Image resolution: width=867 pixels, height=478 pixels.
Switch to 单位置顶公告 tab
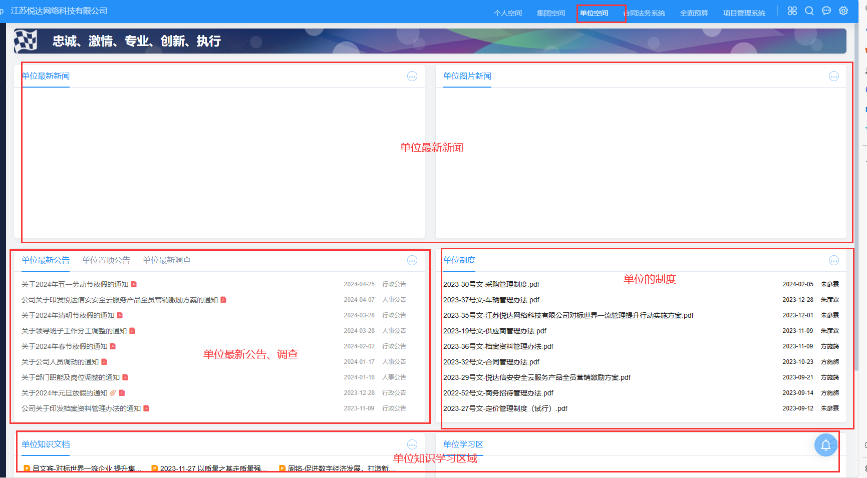coord(106,260)
